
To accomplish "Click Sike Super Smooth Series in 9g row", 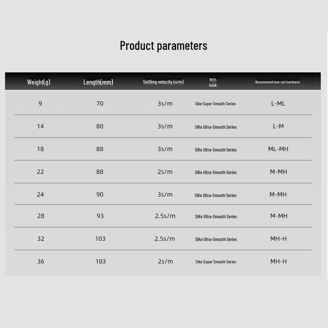I will click(x=215, y=104).
